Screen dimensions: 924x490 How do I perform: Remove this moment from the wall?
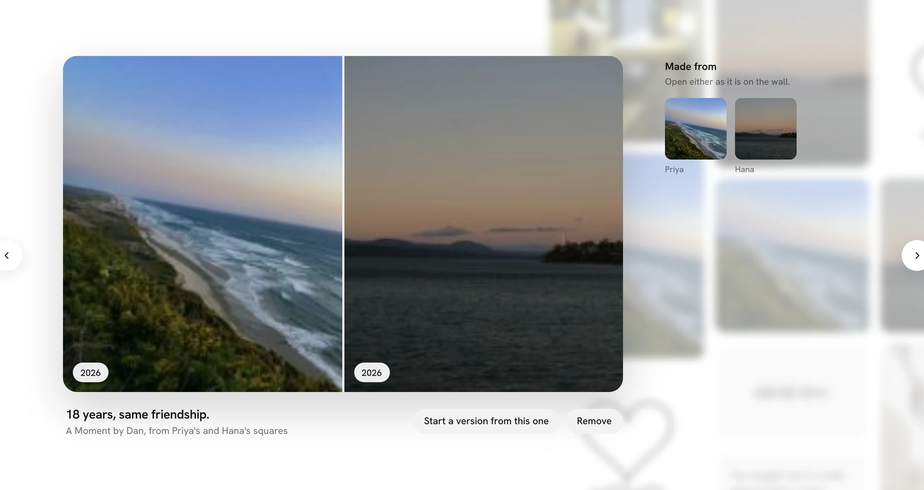pyautogui.click(x=594, y=421)
